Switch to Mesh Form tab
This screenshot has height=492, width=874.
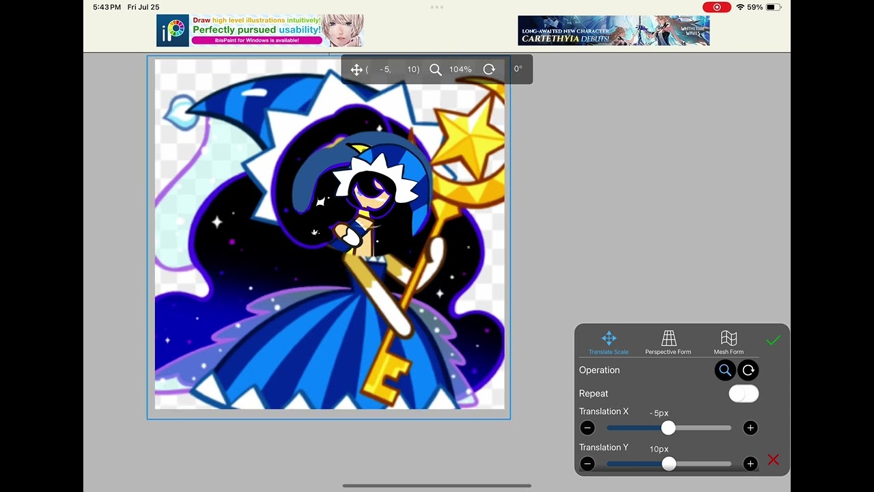pyautogui.click(x=729, y=343)
